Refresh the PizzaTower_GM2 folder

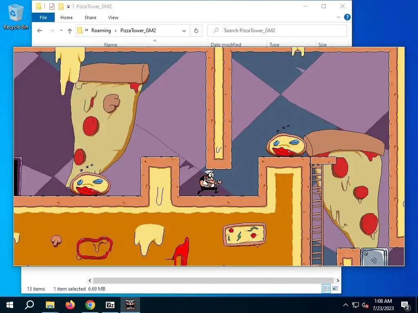click(196, 31)
